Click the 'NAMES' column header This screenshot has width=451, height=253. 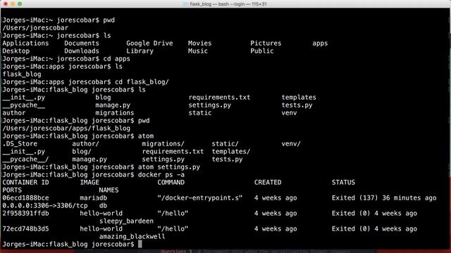click(x=109, y=190)
